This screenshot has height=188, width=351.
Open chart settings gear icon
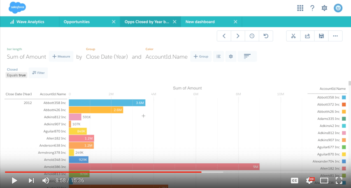(x=231, y=57)
